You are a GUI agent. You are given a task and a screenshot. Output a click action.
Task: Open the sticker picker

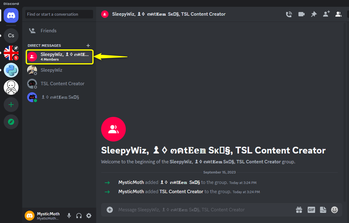[323, 210]
